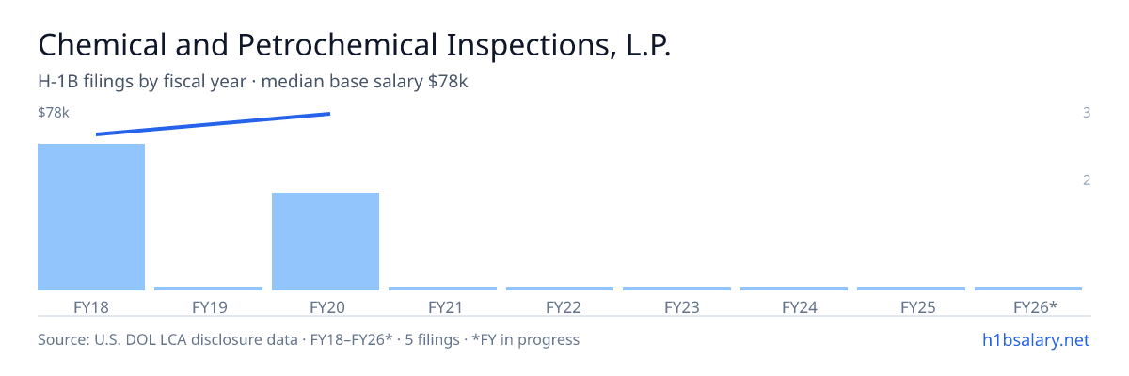Image resolution: width=1129 pixels, height=376 pixels.
Task: Click the FY18 axis label
Action: 91,306
